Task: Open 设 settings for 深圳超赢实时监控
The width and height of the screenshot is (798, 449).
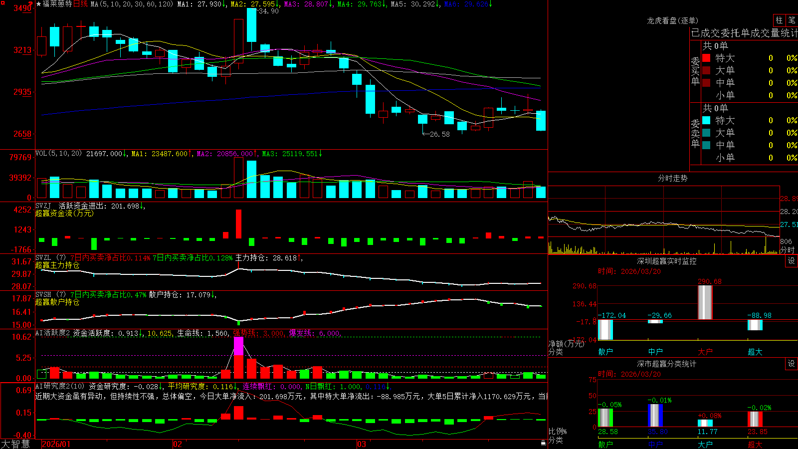Action: pyautogui.click(x=792, y=261)
